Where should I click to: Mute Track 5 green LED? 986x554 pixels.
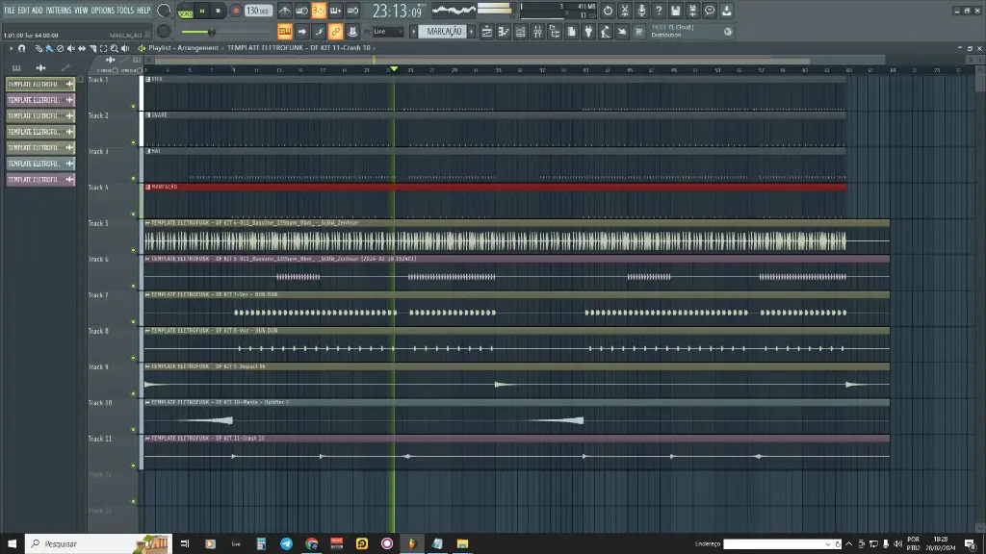pos(133,250)
